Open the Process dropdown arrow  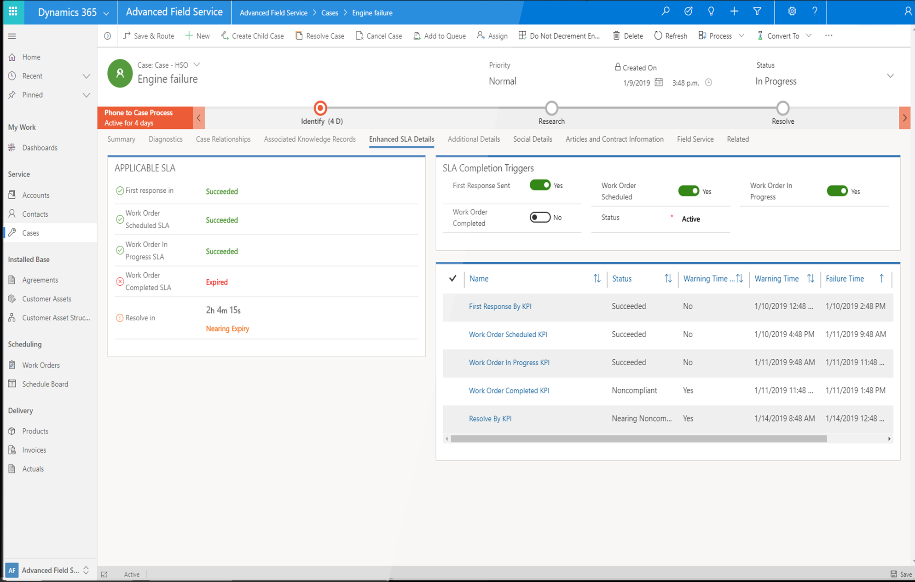point(741,36)
